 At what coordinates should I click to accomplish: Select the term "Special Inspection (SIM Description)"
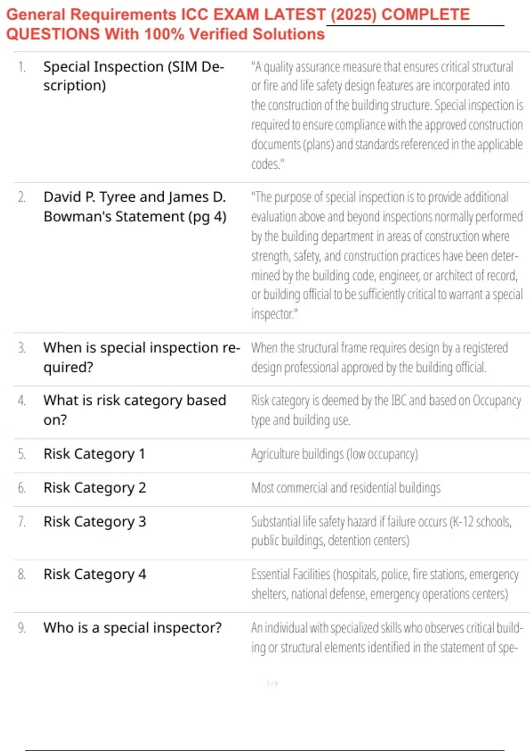(x=134, y=76)
